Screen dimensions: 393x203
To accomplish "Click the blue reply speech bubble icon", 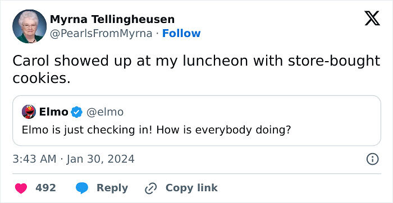I will 82,188.
